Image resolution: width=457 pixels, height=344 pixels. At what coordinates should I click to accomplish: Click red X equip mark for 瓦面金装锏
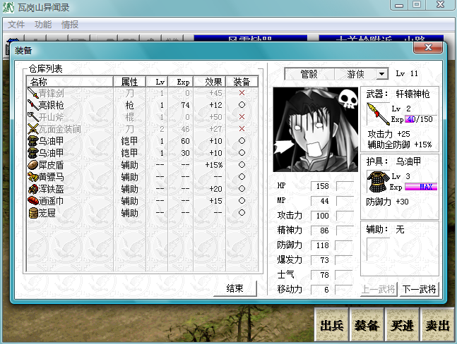(x=242, y=128)
